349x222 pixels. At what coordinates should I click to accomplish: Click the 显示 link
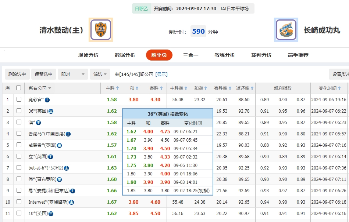click(x=161, y=74)
